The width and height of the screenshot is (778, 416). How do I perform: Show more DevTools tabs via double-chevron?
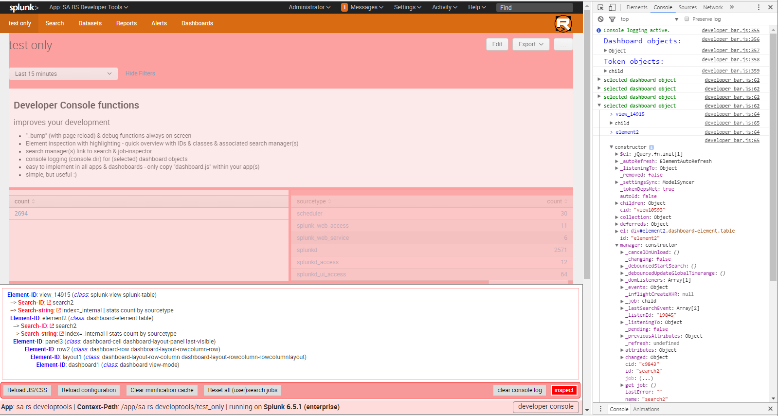732,7
